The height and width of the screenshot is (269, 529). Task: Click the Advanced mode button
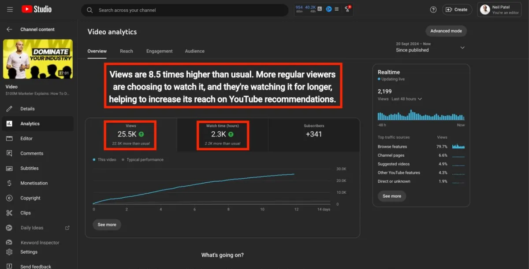[446, 31]
